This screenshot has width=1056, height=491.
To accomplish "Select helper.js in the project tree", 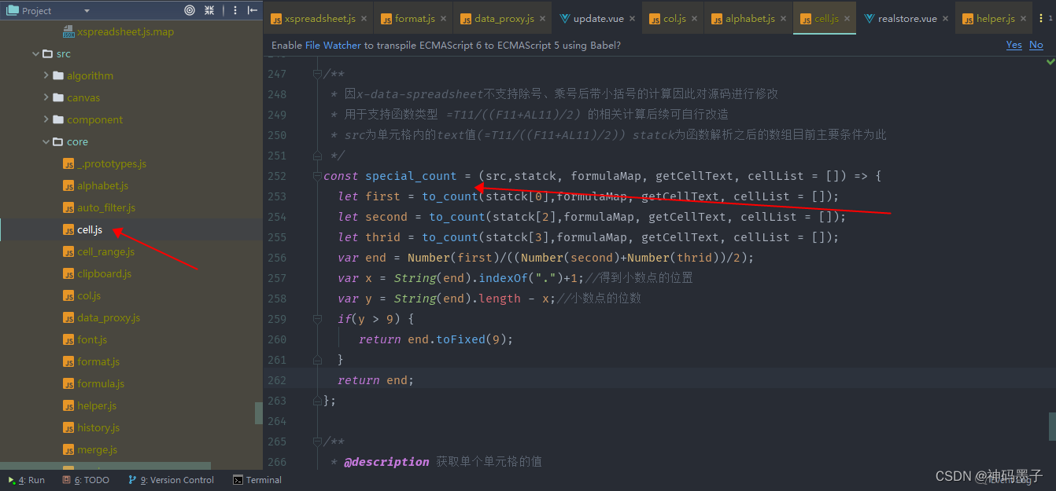I will (90, 406).
